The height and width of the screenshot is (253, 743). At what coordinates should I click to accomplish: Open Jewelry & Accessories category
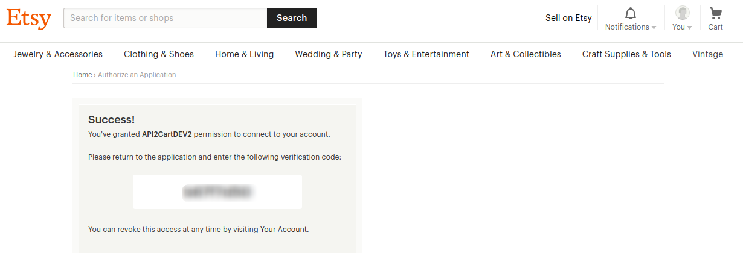(x=58, y=54)
